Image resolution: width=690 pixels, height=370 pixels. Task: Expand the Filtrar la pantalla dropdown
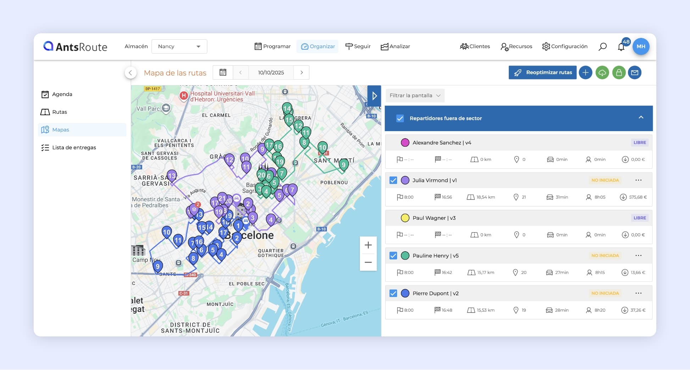click(415, 95)
